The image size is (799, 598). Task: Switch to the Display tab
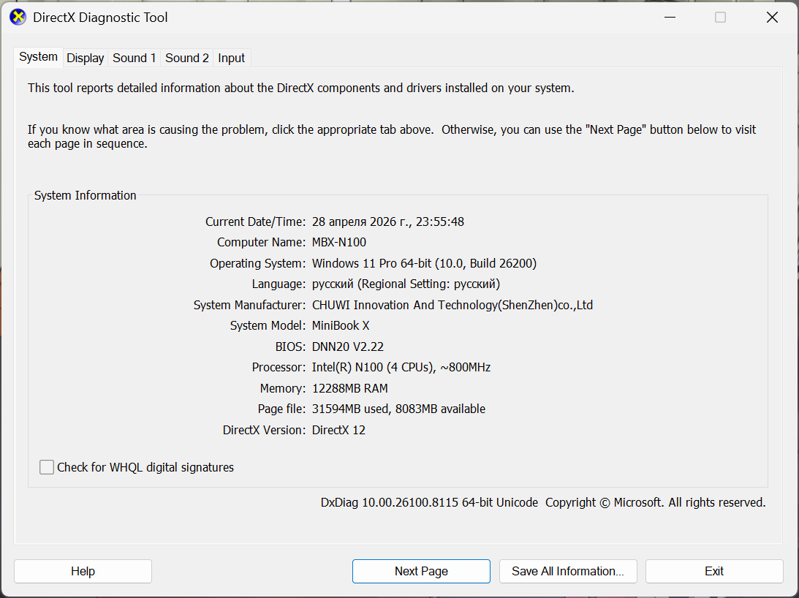click(85, 58)
